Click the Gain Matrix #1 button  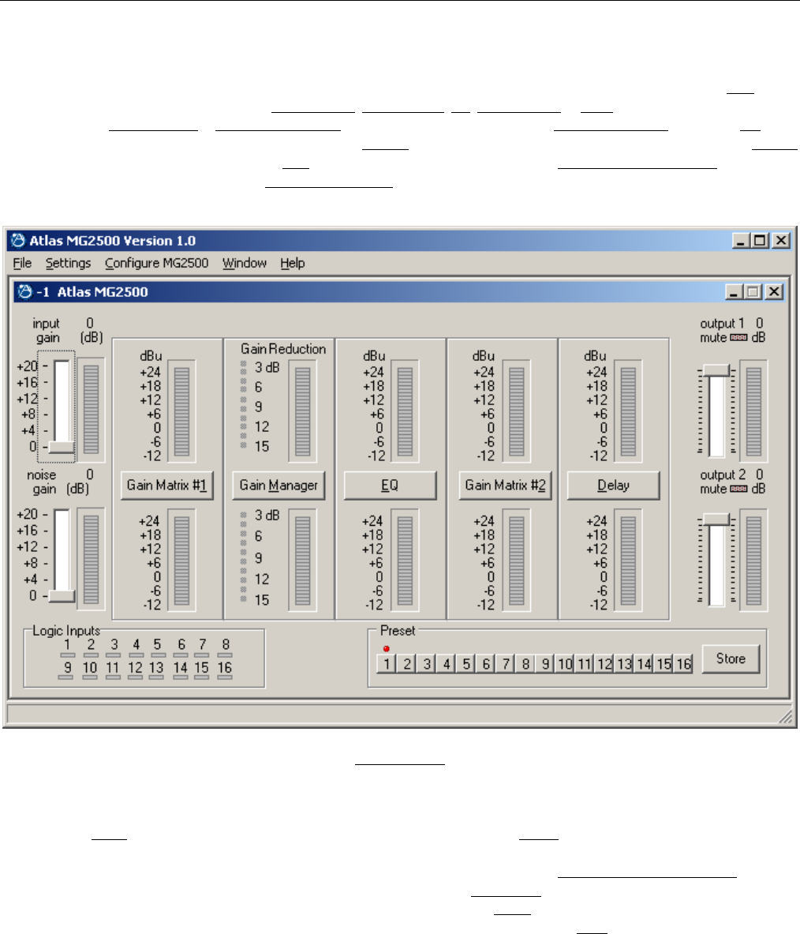pos(166,486)
